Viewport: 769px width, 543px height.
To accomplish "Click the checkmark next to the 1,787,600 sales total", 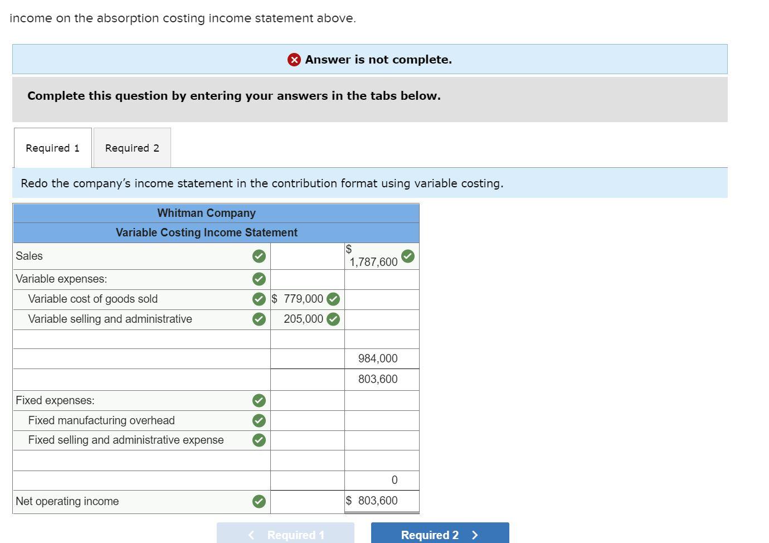I will tap(407, 255).
